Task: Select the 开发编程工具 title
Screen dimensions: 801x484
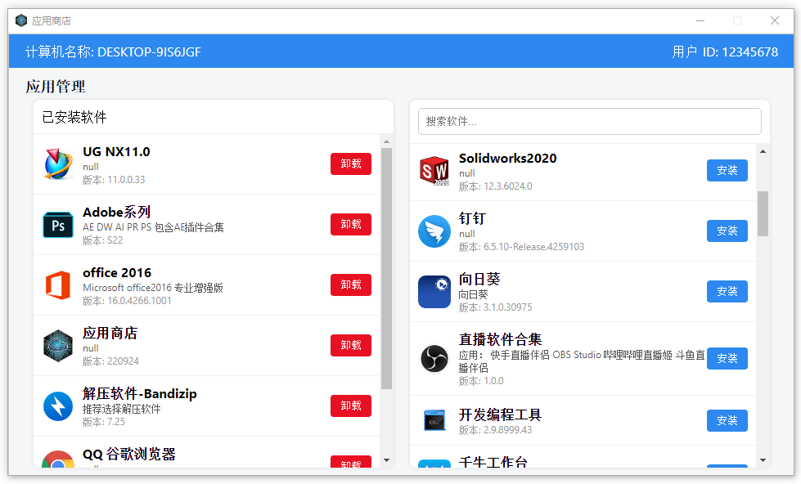Action: coord(500,415)
